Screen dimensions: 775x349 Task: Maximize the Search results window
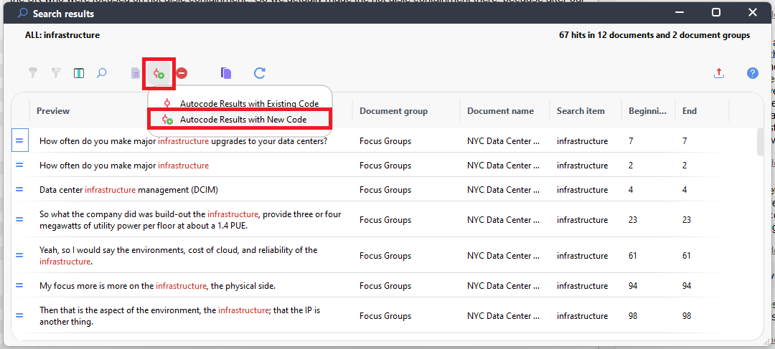pos(715,13)
